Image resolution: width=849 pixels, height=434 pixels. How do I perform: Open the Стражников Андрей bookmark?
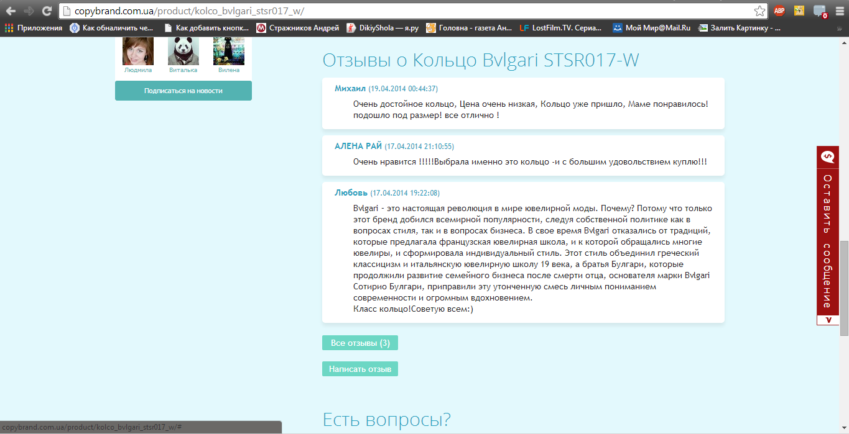pyautogui.click(x=298, y=28)
